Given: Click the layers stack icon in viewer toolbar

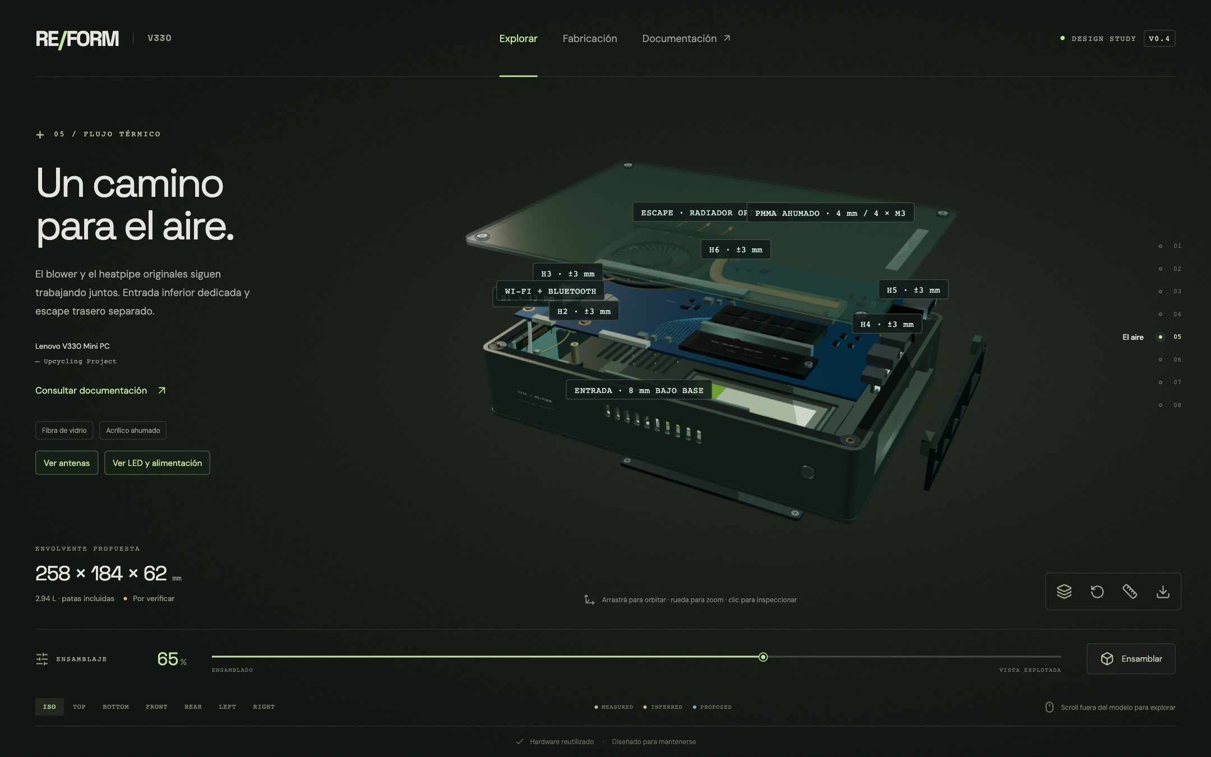Looking at the screenshot, I should click(1064, 591).
